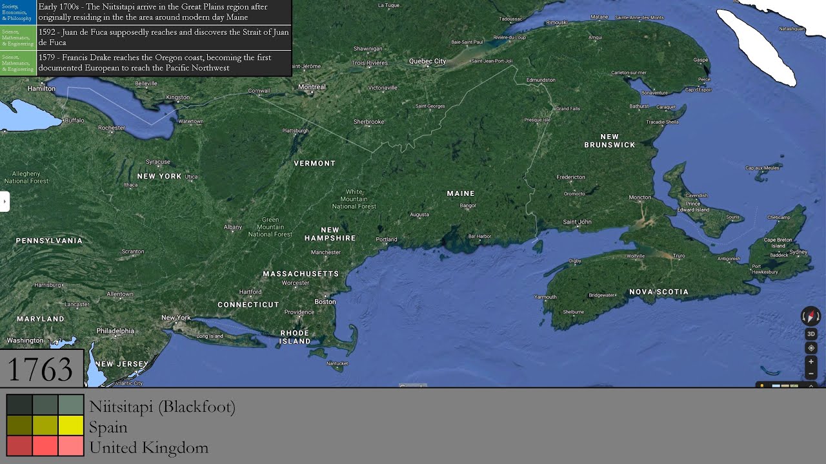Click the Philadelphia city label
Image resolution: width=826 pixels, height=464 pixels.
116,331
